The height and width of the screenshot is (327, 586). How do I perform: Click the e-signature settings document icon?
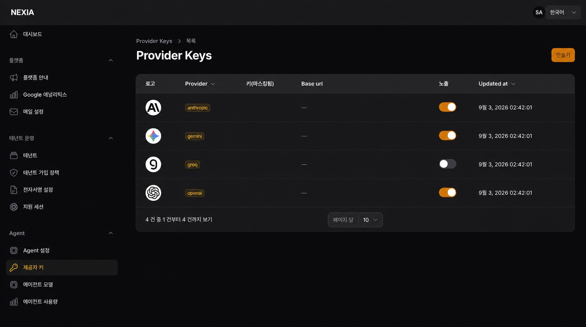pyautogui.click(x=14, y=189)
